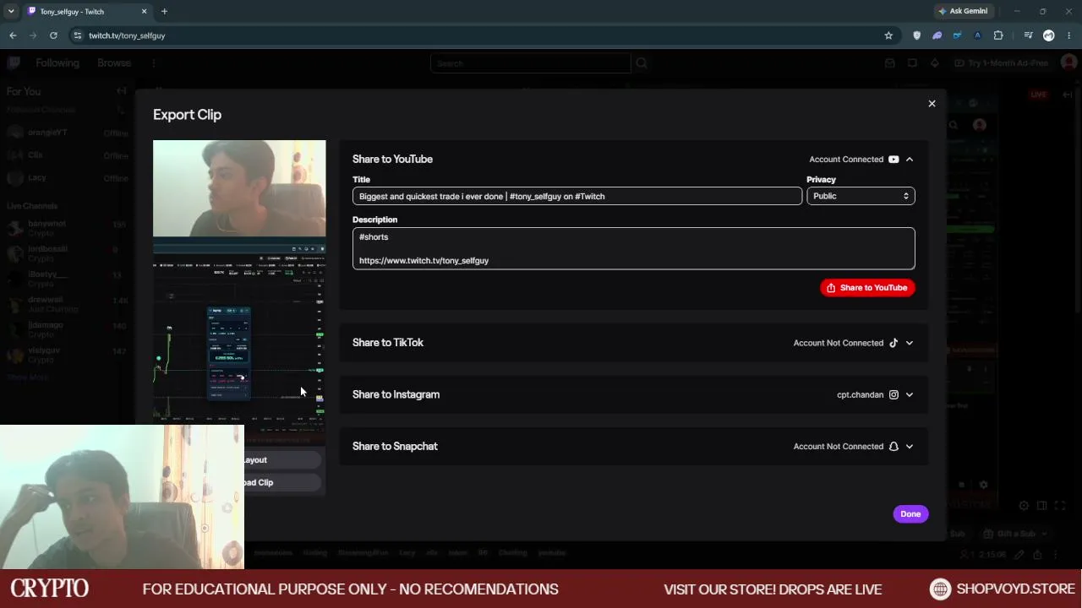Click the cpt.chandan account name
The width and height of the screenshot is (1082, 608).
tap(860, 395)
